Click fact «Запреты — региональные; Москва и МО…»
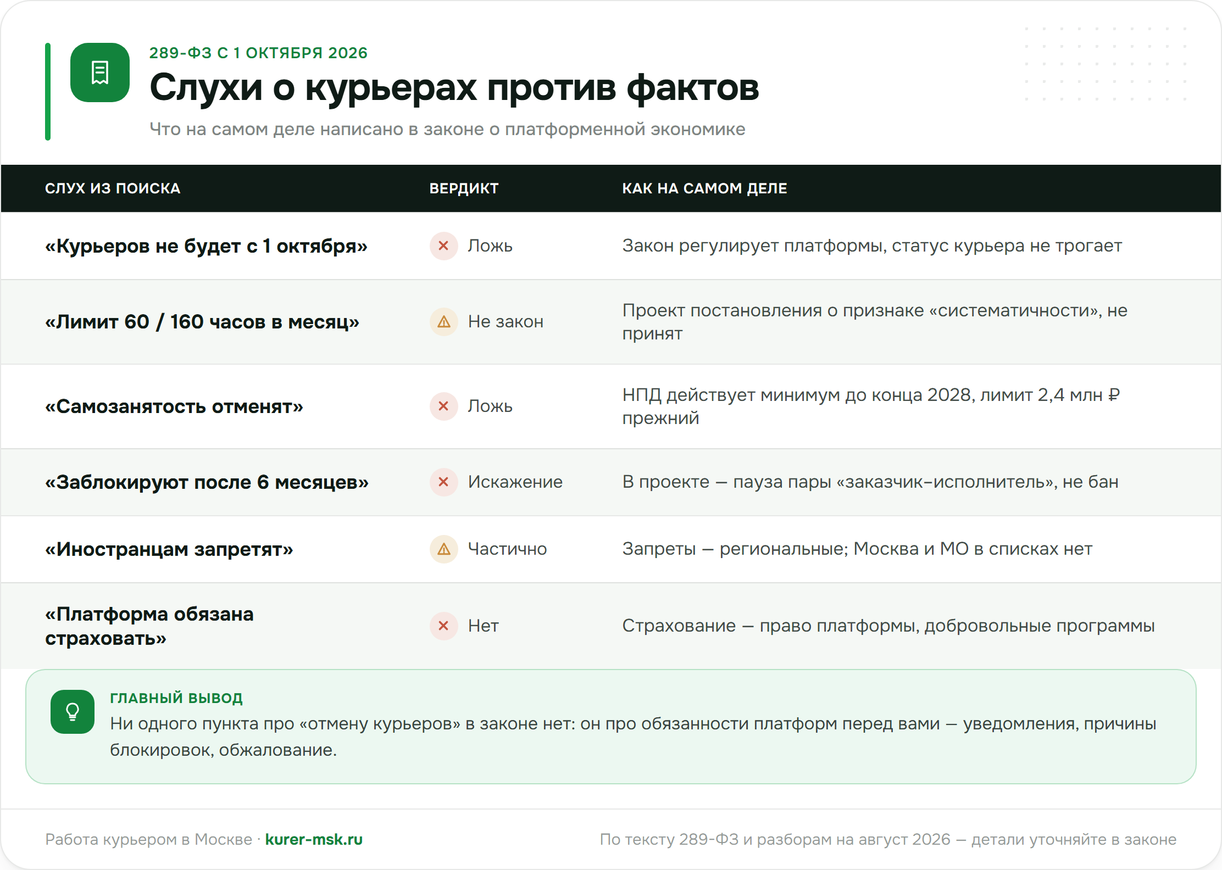The image size is (1222, 870). click(x=857, y=549)
